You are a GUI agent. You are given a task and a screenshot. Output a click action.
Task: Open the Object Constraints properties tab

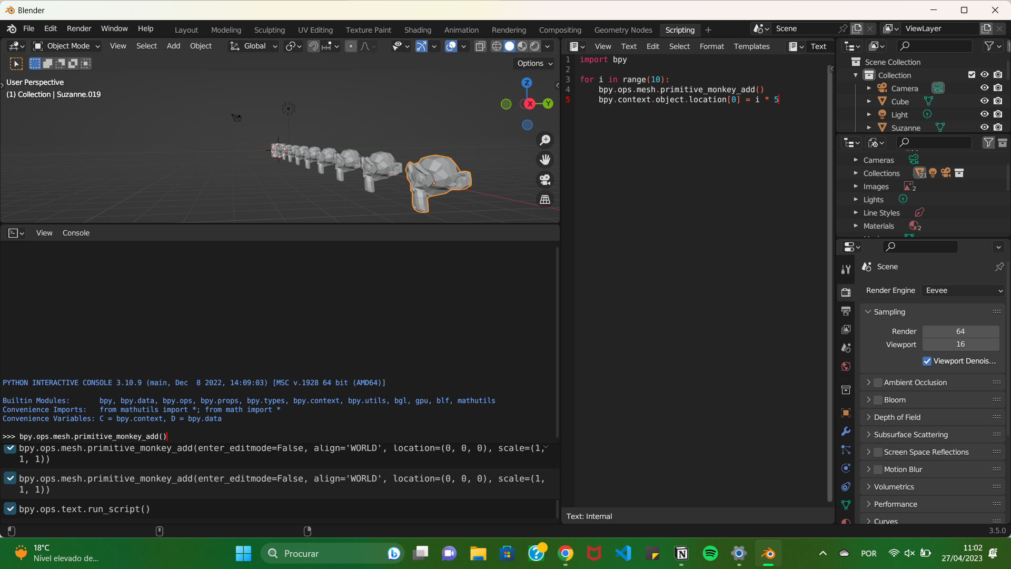846,486
